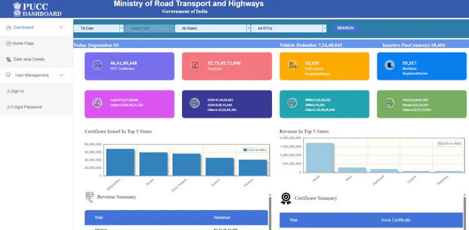Image resolution: width=469 pixels, height=230 pixels.
Task: Click the Maharashtra bar in certificate chart
Action: pos(120,162)
